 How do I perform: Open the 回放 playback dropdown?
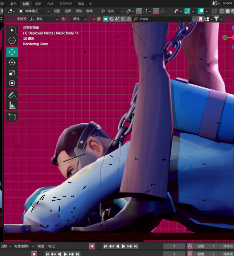(x=6, y=246)
